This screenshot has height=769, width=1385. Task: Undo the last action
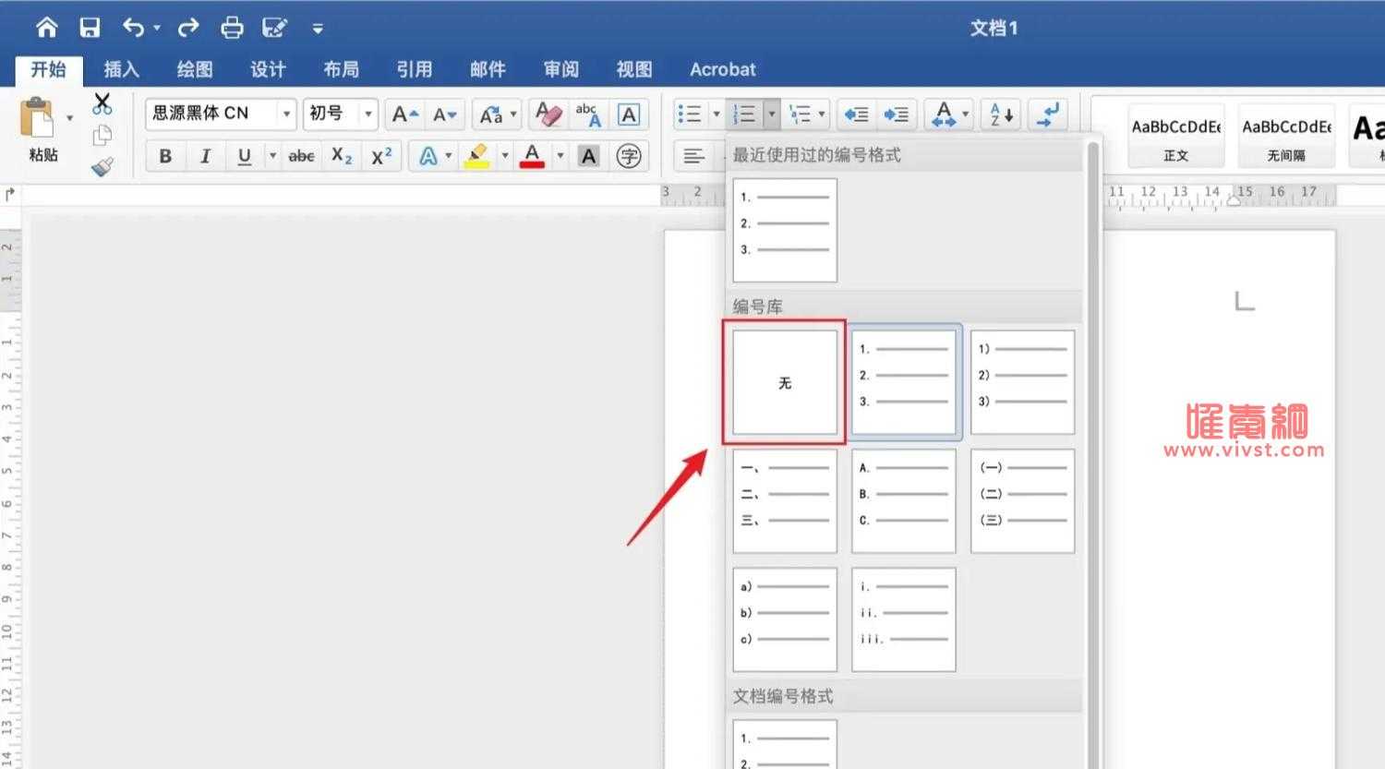click(134, 28)
